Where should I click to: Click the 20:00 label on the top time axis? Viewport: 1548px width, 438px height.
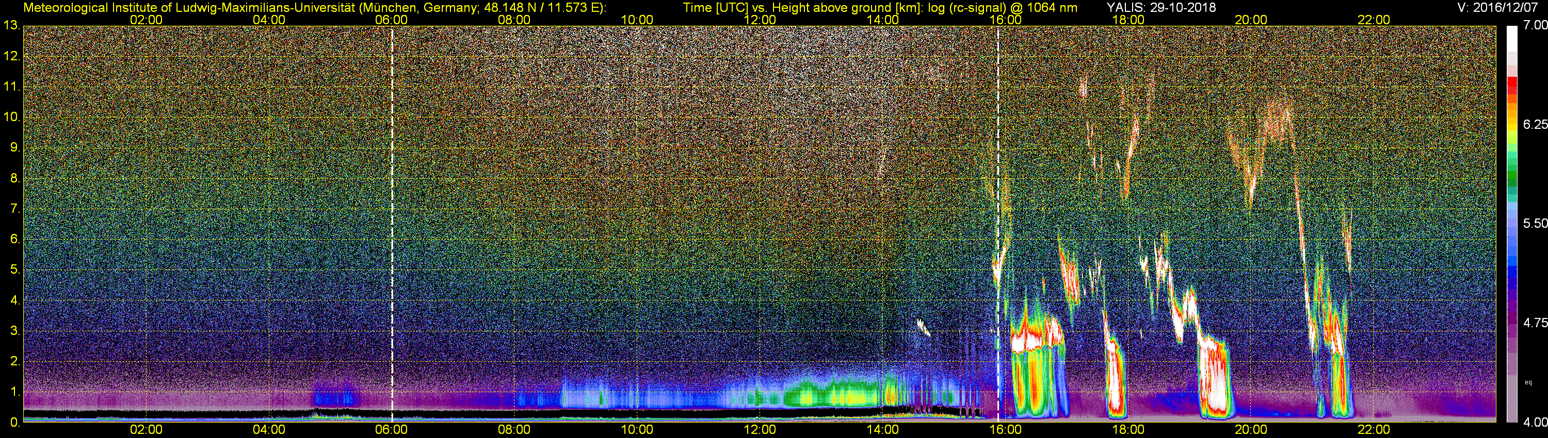click(x=1251, y=20)
